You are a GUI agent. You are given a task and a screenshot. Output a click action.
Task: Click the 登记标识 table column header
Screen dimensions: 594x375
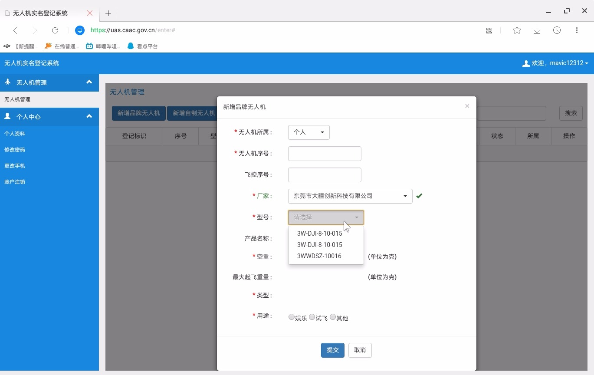pyautogui.click(x=134, y=136)
